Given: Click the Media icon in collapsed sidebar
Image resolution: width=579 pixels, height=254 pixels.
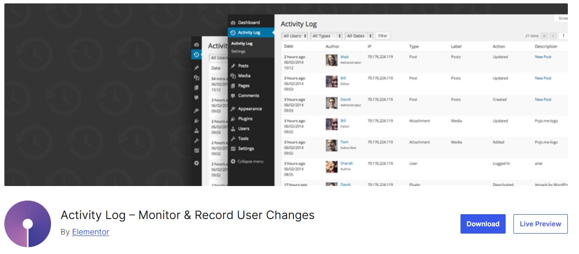Looking at the screenshot, I should point(196,78).
